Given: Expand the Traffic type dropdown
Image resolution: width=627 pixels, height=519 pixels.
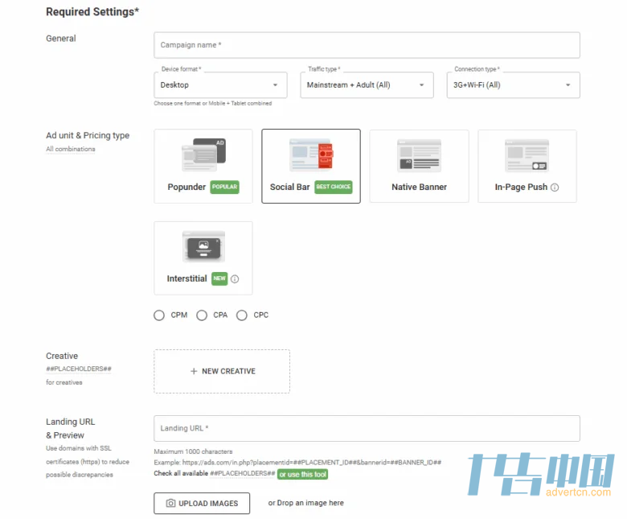Looking at the screenshot, I should [367, 85].
